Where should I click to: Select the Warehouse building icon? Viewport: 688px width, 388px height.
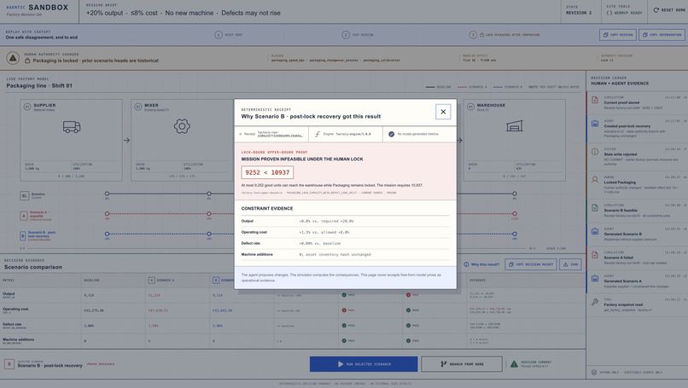click(x=514, y=126)
